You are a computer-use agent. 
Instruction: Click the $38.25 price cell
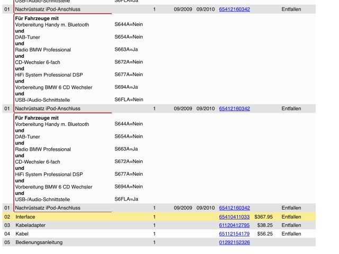pyautogui.click(x=265, y=225)
